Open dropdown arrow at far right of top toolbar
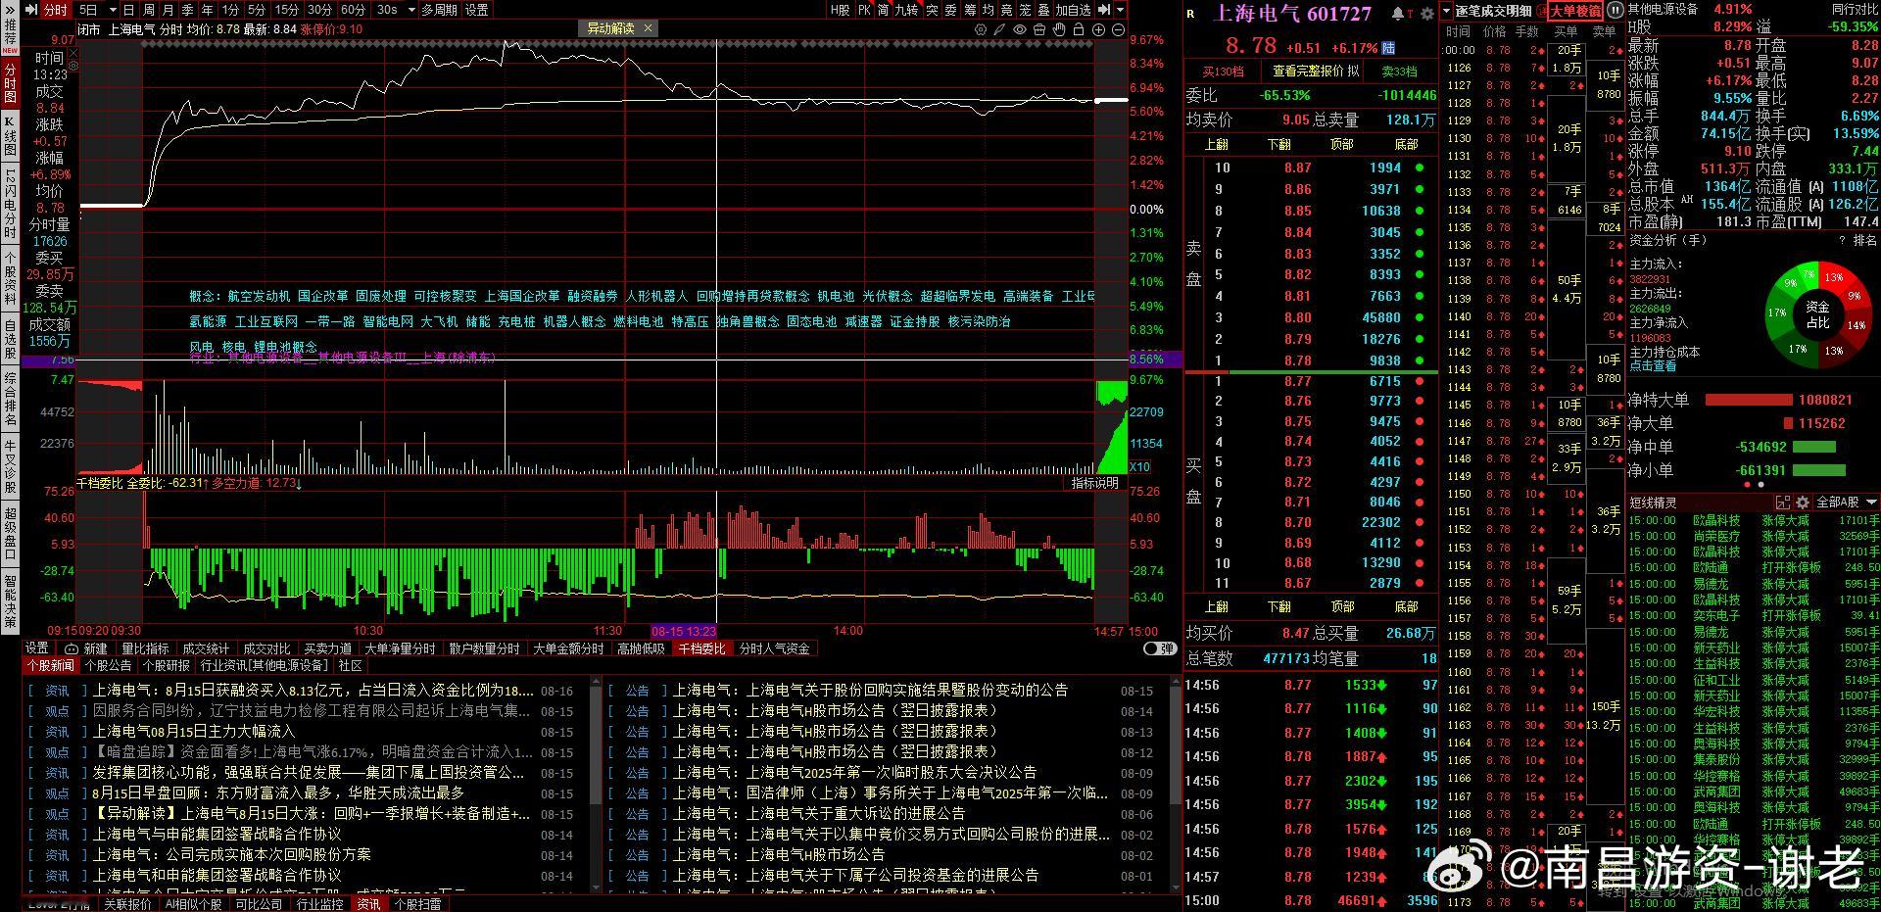The image size is (1881, 912). [x=1120, y=10]
